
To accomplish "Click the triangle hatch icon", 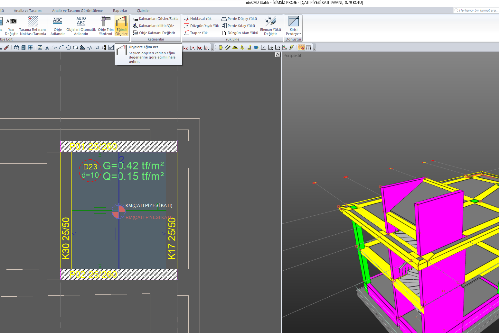I will pos(83,48).
